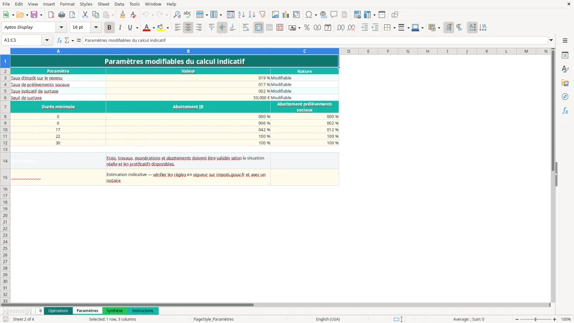Apply the yellow Background Color
Screen dimensions: 574x323
(x=161, y=28)
